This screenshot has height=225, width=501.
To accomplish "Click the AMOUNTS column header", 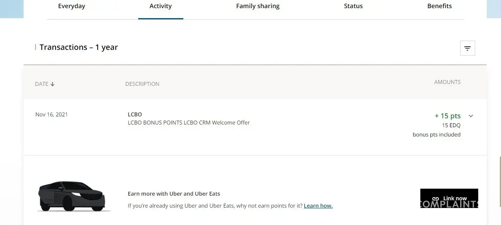I will (447, 82).
